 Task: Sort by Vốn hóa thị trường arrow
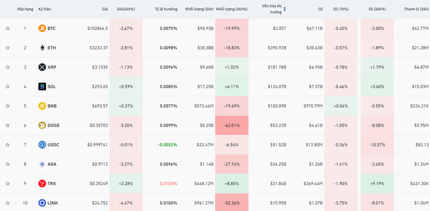pos(285,9)
